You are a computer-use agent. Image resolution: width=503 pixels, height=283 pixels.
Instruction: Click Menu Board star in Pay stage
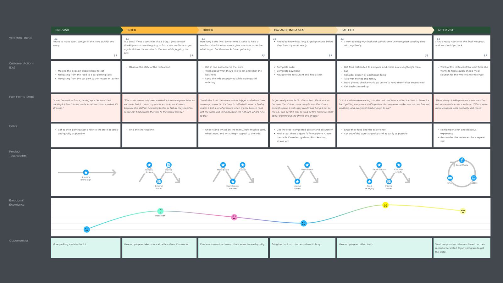[x=307, y=165]
